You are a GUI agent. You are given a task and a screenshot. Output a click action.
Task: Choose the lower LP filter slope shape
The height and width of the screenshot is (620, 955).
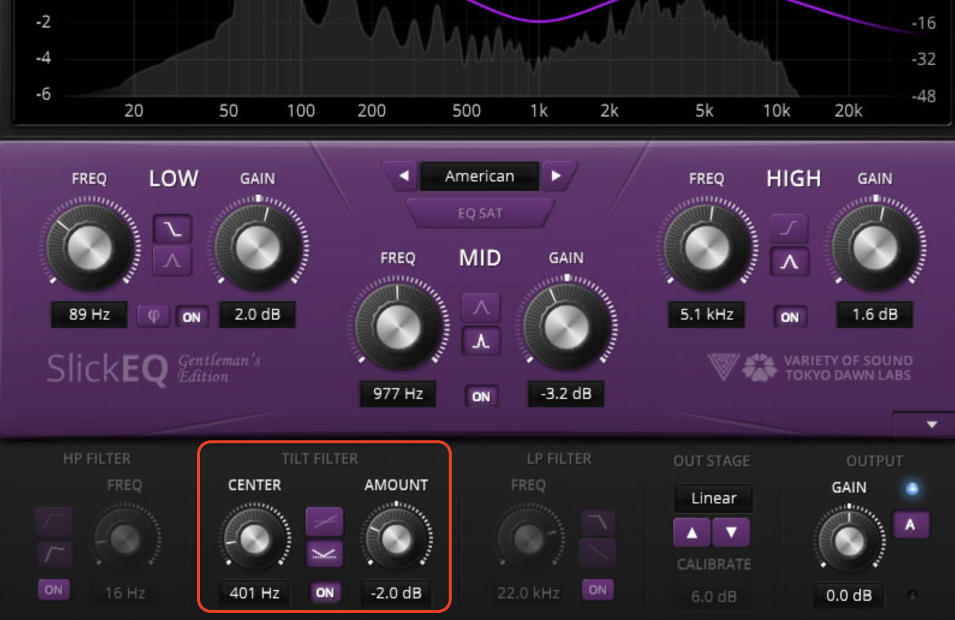point(598,554)
